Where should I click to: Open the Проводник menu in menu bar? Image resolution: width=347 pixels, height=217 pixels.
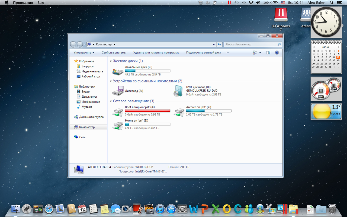tap(23, 2)
